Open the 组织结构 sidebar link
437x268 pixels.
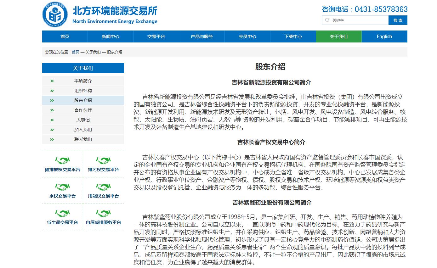[x=83, y=91]
